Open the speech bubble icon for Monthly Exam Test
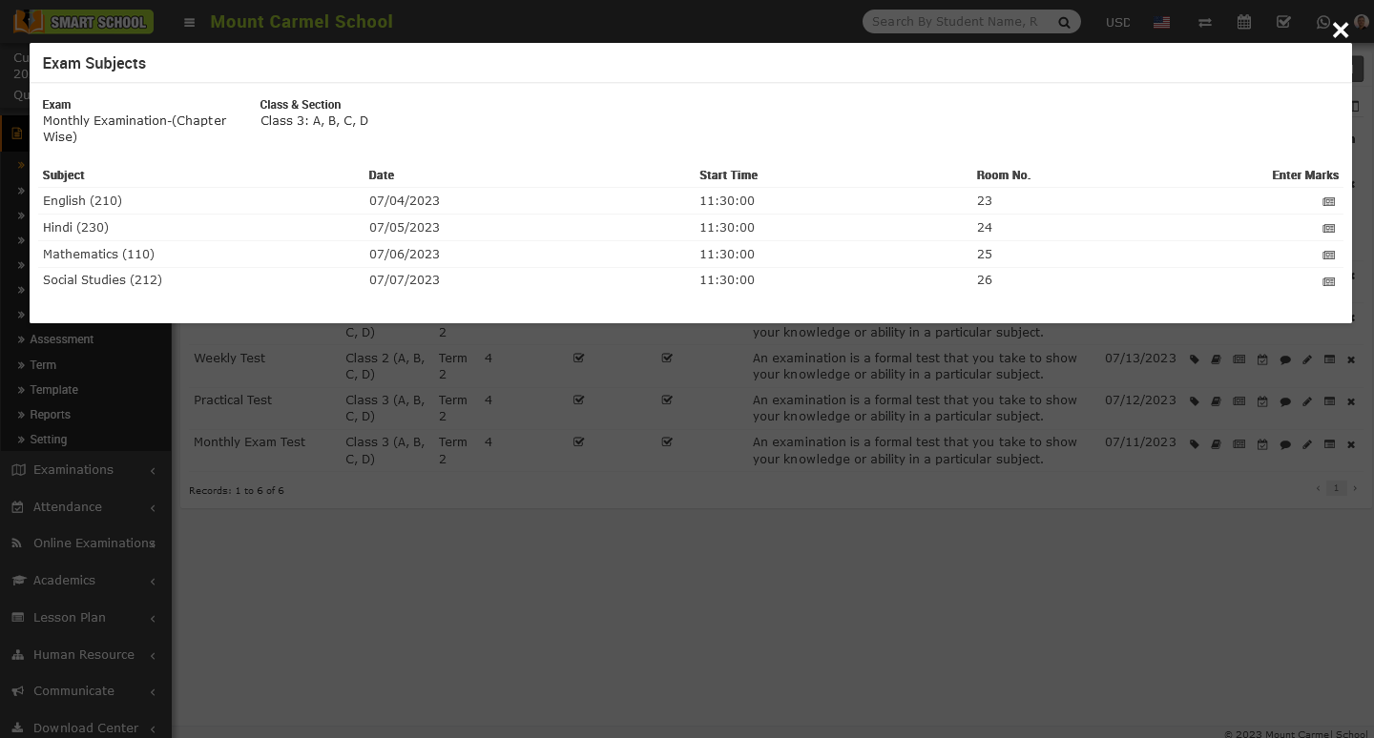1374x738 pixels. click(1284, 444)
